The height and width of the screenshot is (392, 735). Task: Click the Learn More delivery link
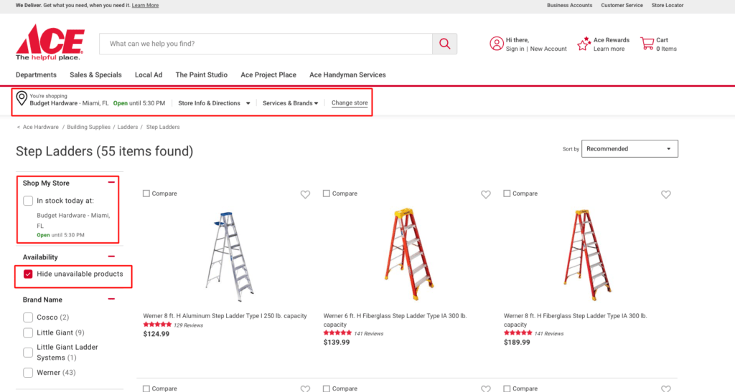tap(145, 5)
